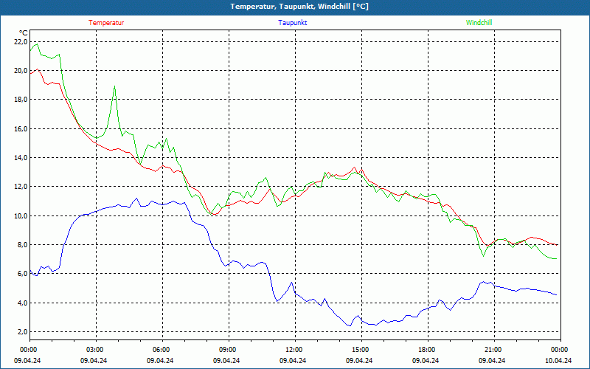Click the chart title 'Temperatur, Taupunkt, Windchill [°C]'
This screenshot has height=369, width=590.
click(299, 7)
